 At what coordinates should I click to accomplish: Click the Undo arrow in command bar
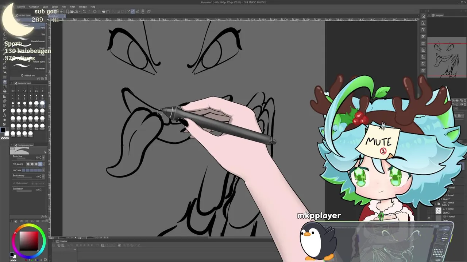(85, 12)
